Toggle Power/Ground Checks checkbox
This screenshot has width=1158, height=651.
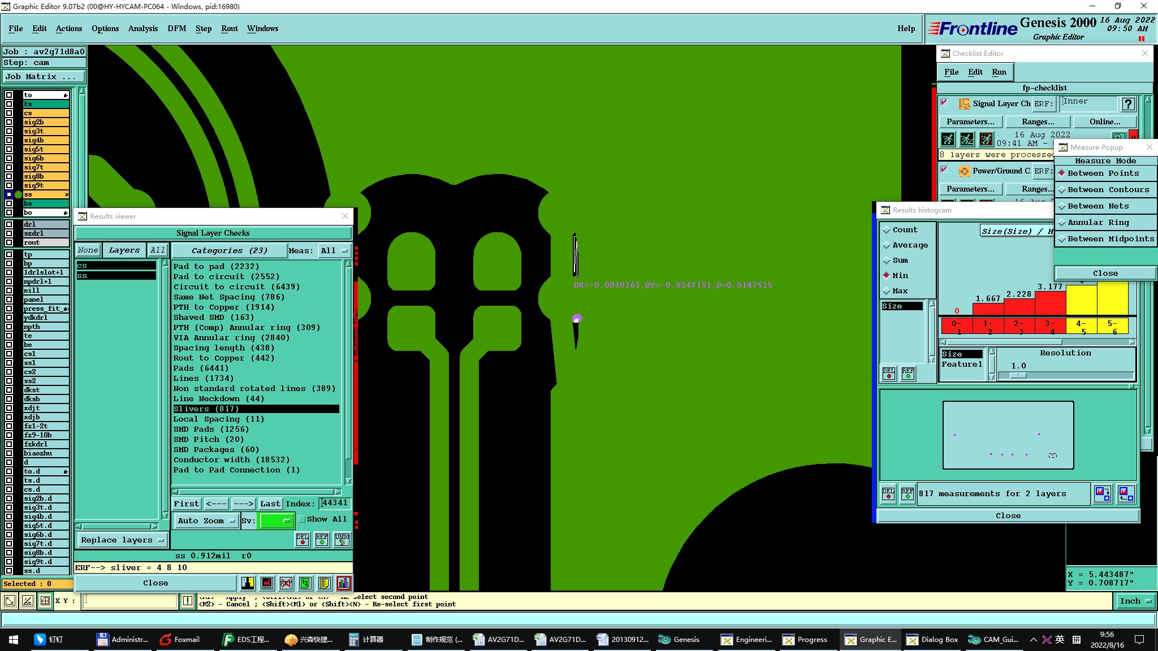tap(944, 169)
